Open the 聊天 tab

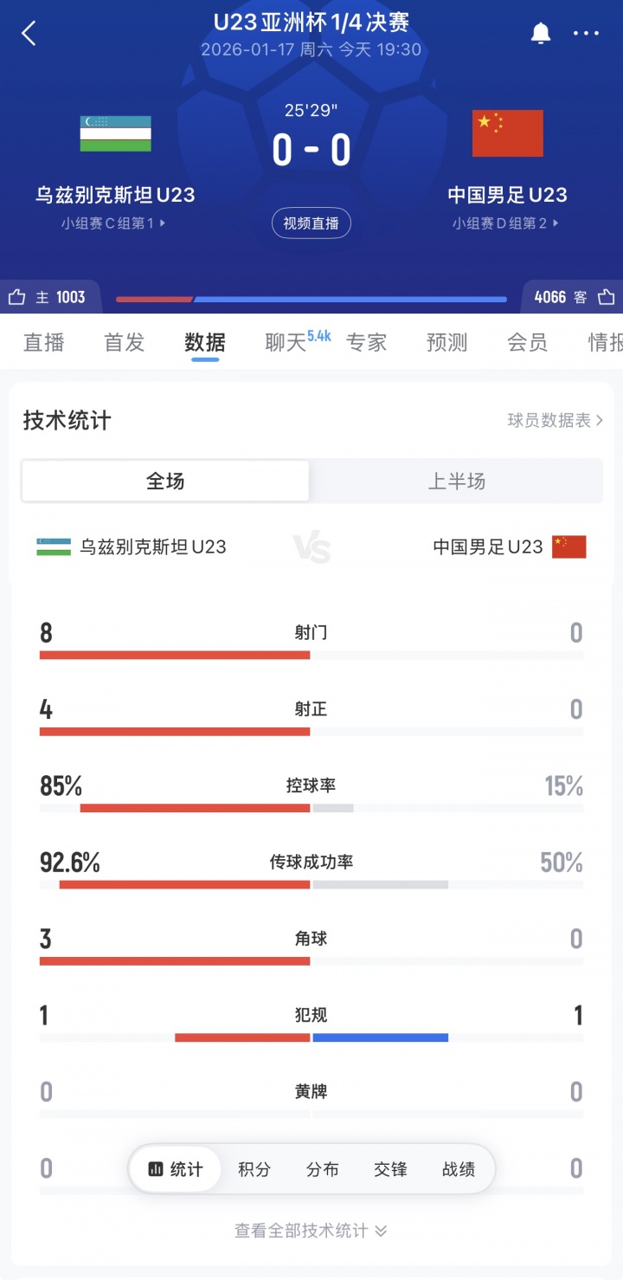tap(287, 342)
